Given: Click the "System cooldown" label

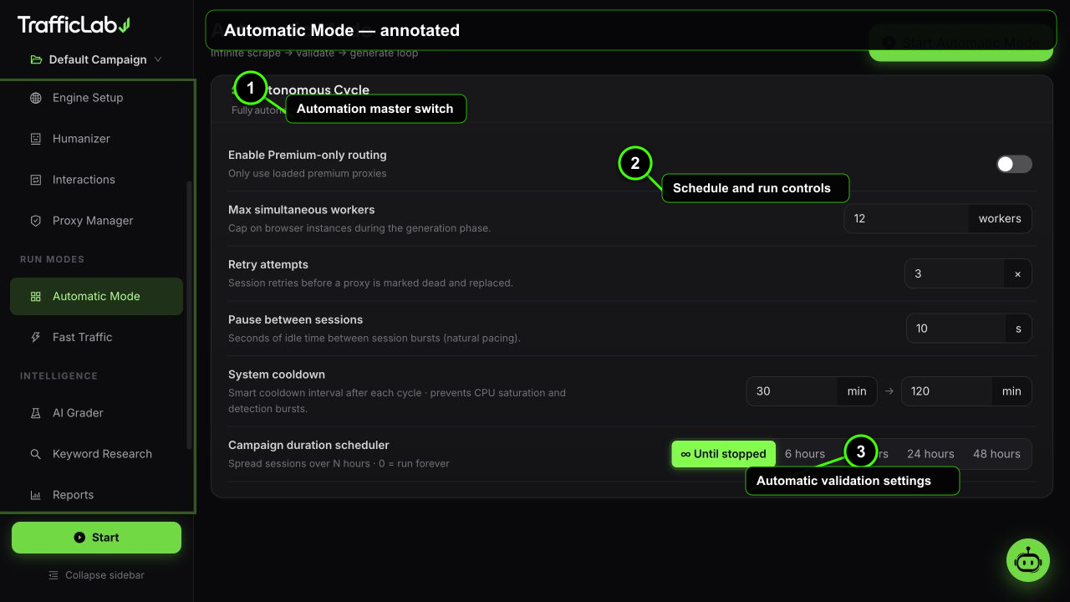Looking at the screenshot, I should coord(277,375).
